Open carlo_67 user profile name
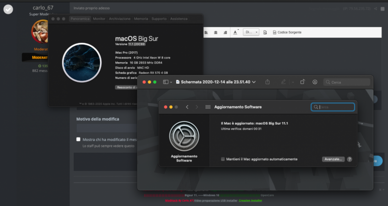388x206 pixels. tap(43, 8)
